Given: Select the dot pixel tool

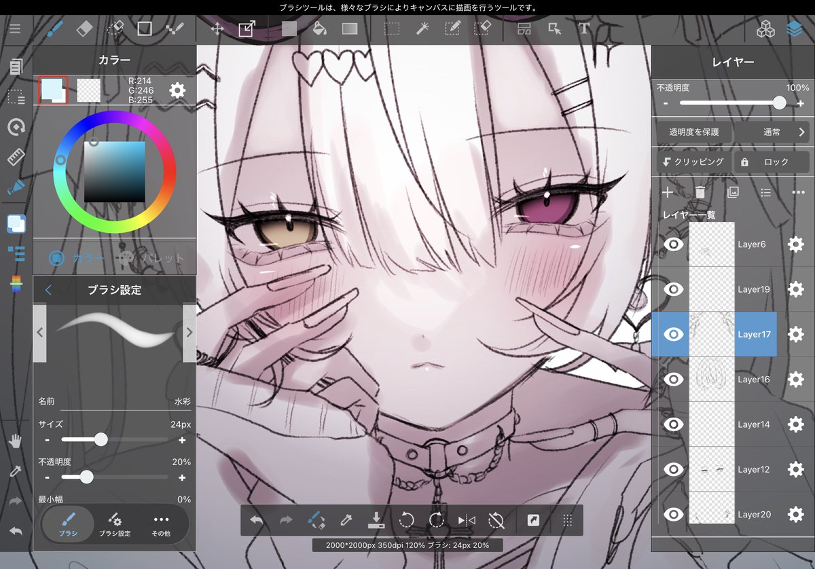Looking at the screenshot, I should (175, 29).
